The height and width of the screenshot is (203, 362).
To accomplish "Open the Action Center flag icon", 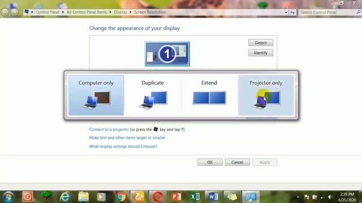I will click(307, 197).
